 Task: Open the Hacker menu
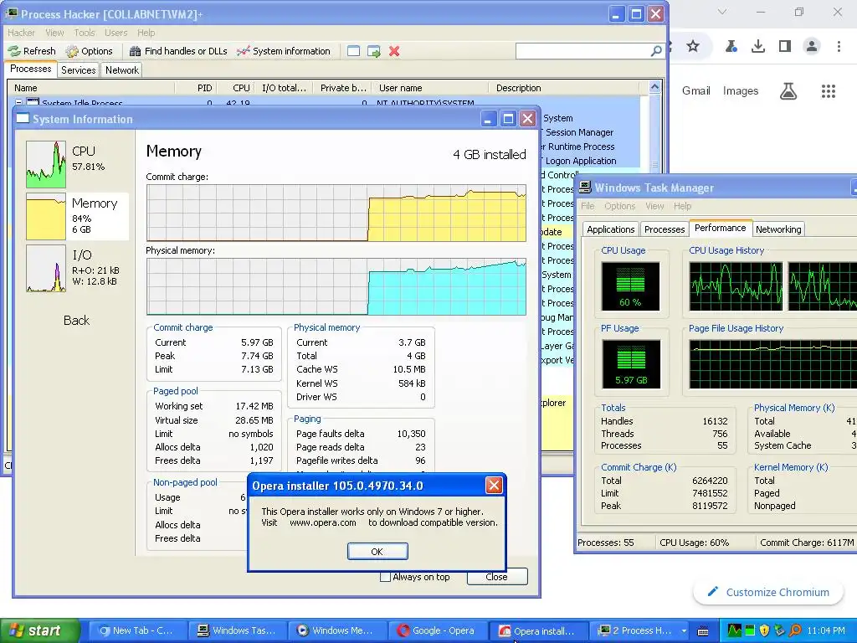[21, 33]
